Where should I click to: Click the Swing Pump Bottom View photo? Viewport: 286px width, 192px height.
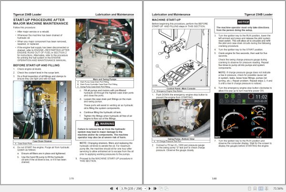[181, 118]
